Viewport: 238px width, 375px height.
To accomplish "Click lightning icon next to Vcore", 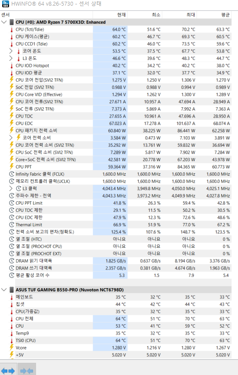I will (x=11, y=348).
